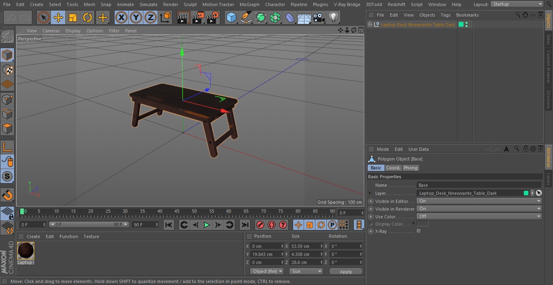The height and width of the screenshot is (285, 553).
Task: Toggle the Solo S icon in sidebar
Action: (x=7, y=176)
